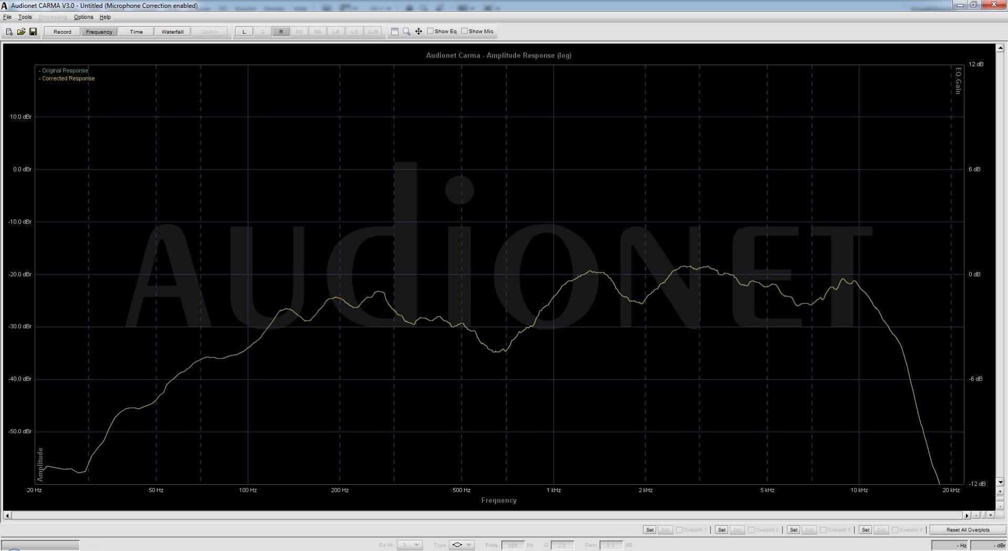Toggle the Overplot 4 checkbox
The image size is (1008, 551).
click(x=895, y=530)
